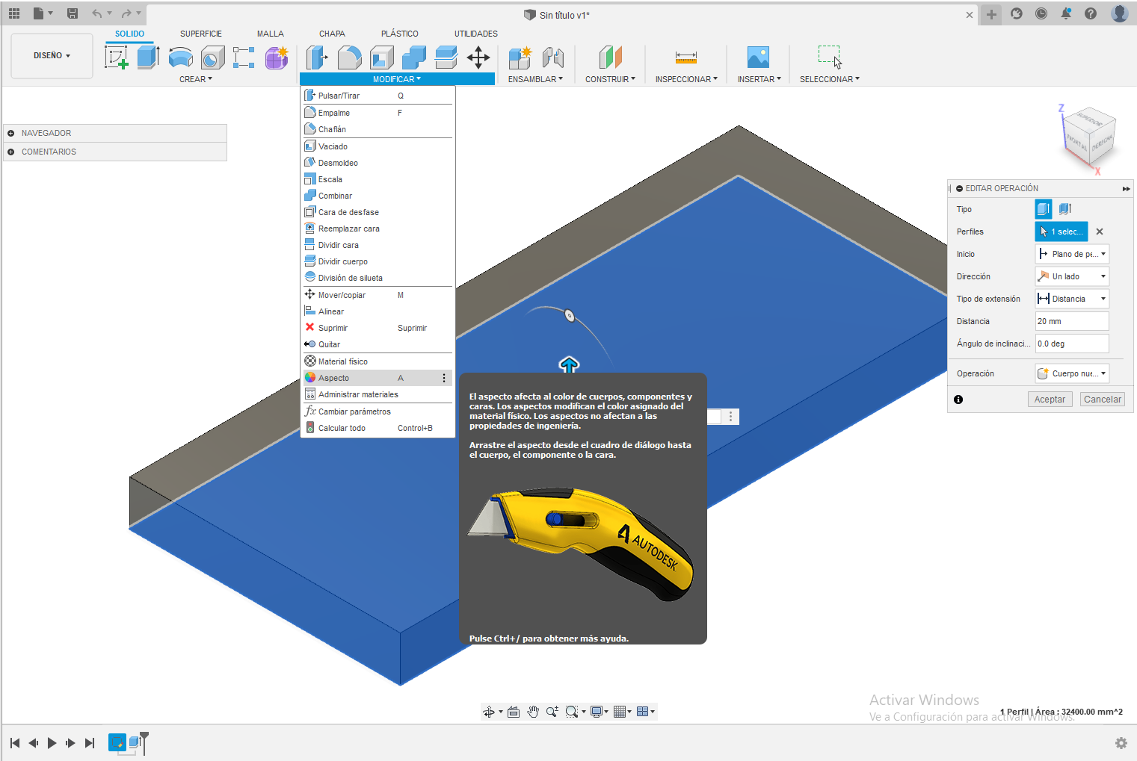Viewport: 1137px width, 761px height.
Task: Click the selection window icon
Action: click(830, 58)
